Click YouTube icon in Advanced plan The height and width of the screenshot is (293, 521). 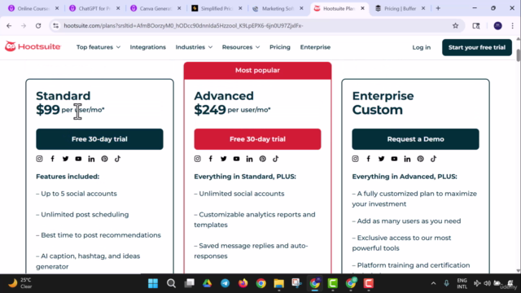coord(236,159)
